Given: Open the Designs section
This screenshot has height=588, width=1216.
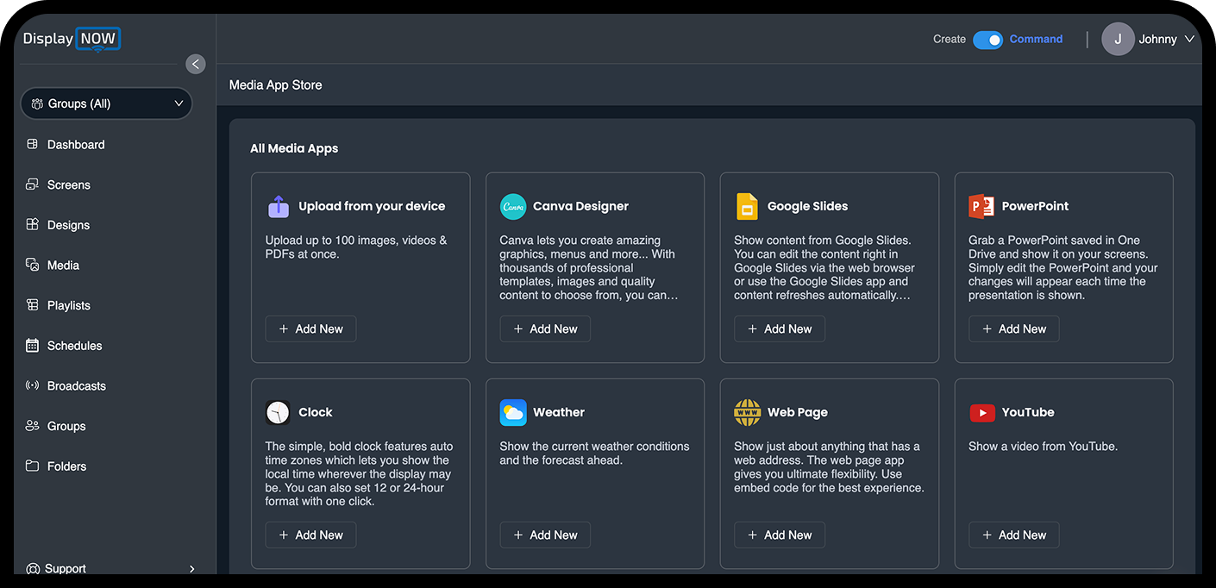Looking at the screenshot, I should tap(68, 225).
